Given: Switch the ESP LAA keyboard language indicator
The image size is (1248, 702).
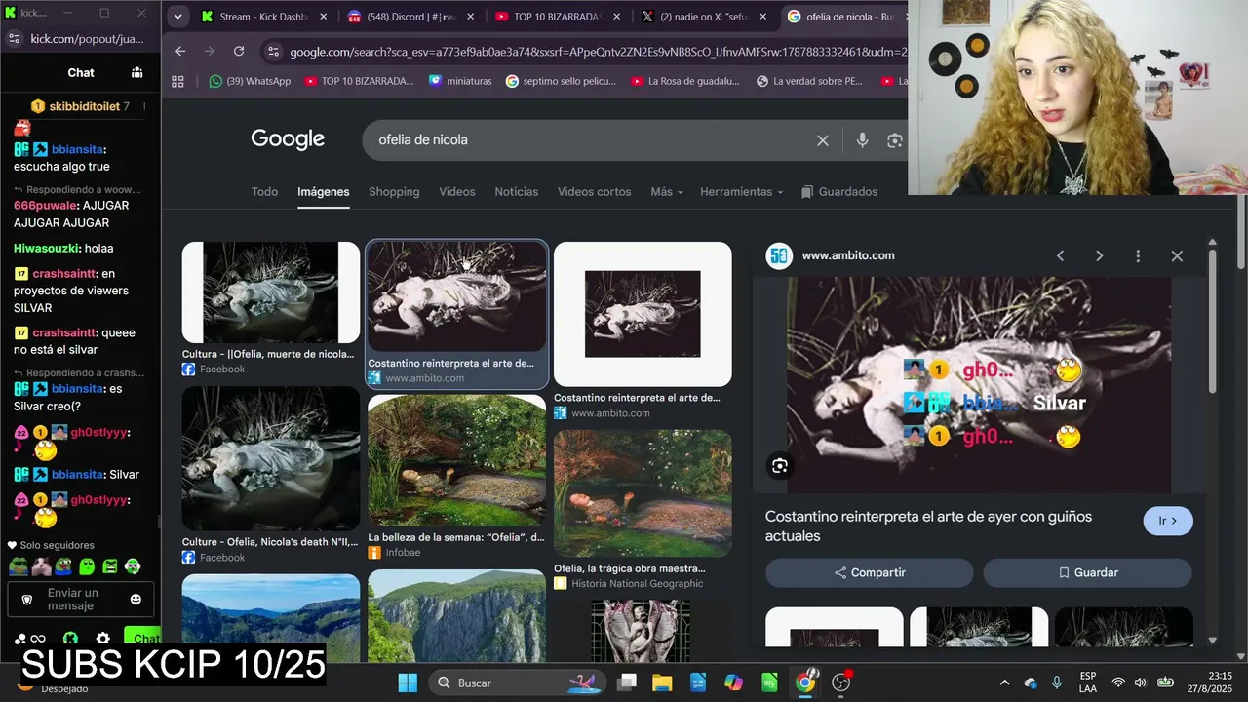Looking at the screenshot, I should click(1088, 682).
